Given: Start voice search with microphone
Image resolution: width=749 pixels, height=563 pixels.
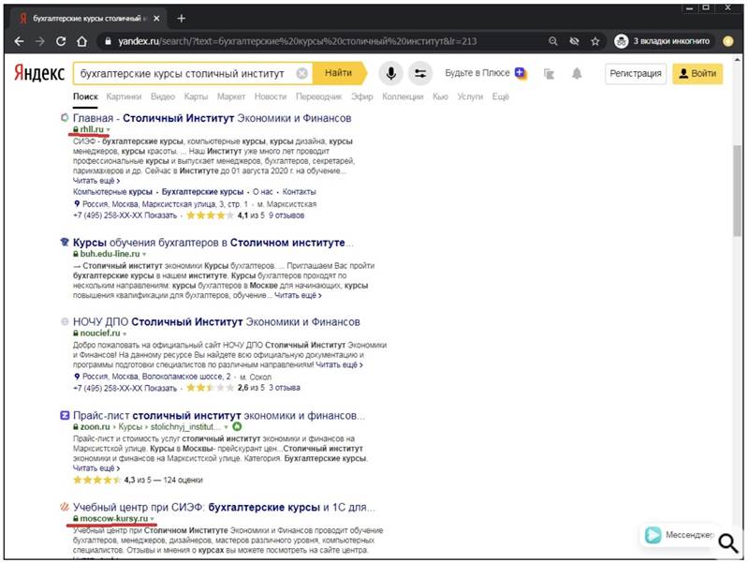Looking at the screenshot, I should point(390,74).
